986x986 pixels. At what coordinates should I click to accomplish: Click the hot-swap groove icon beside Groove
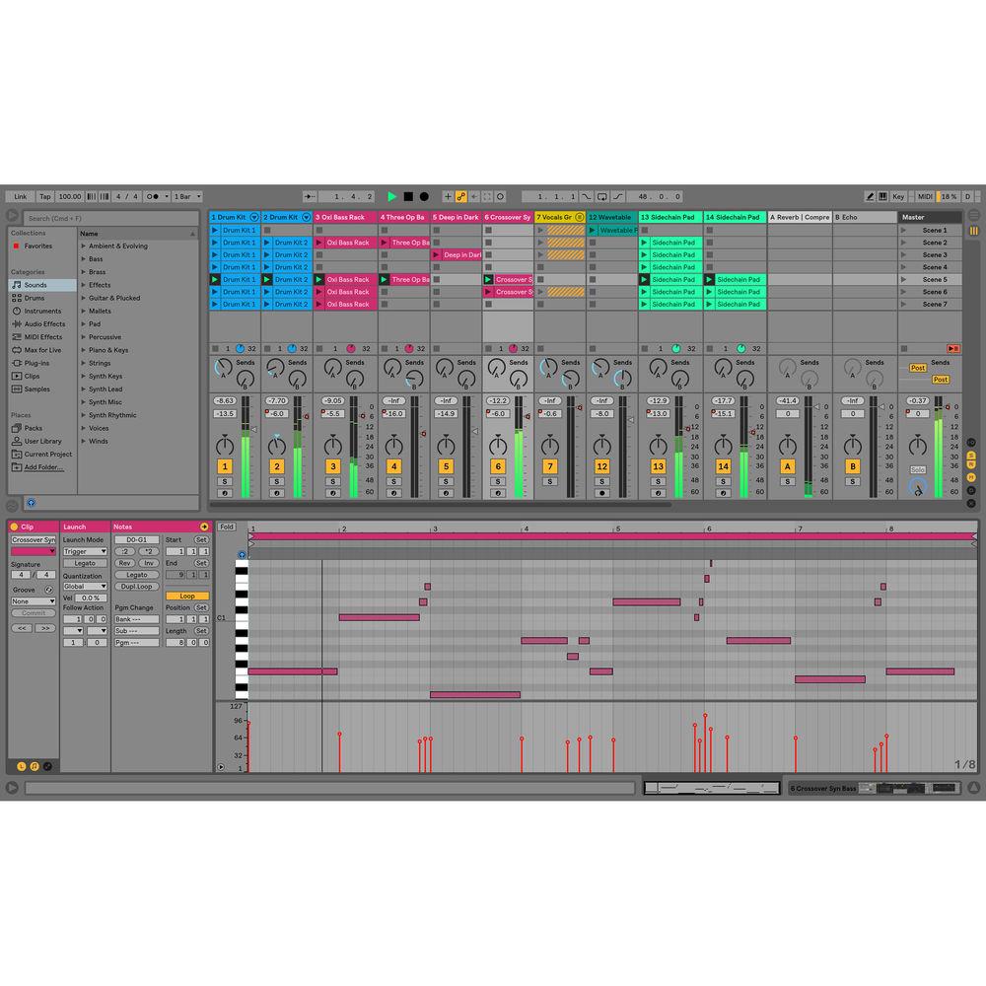coord(49,589)
